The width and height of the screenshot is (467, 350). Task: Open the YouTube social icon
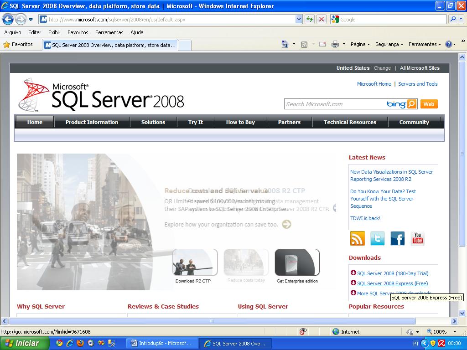(x=417, y=238)
